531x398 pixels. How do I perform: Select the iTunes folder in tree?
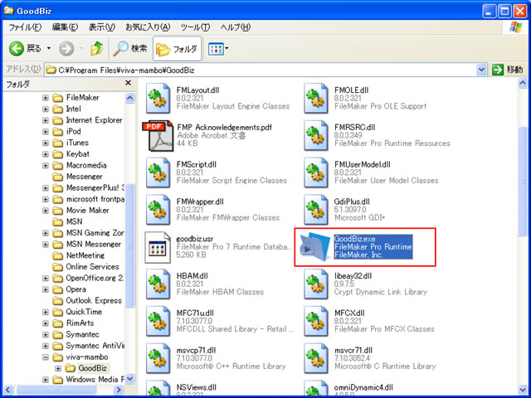pyautogui.click(x=76, y=143)
